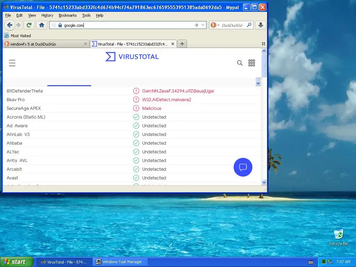Image resolution: width=356 pixels, height=267 pixels.
Task: Open the VirusTotal hamburger menu
Action: coord(12,63)
